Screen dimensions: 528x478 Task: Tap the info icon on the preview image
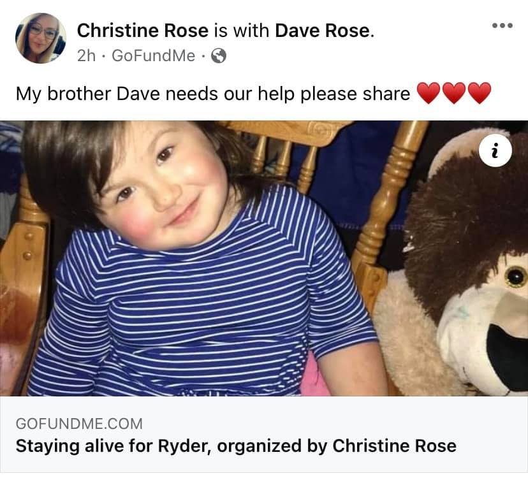click(x=495, y=150)
